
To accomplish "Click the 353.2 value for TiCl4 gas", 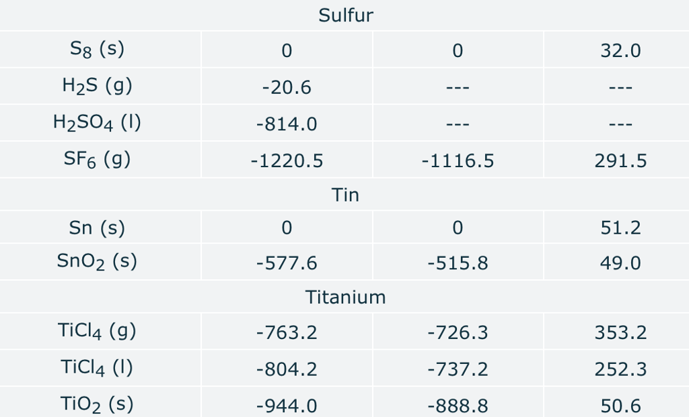I will pos(620,332).
